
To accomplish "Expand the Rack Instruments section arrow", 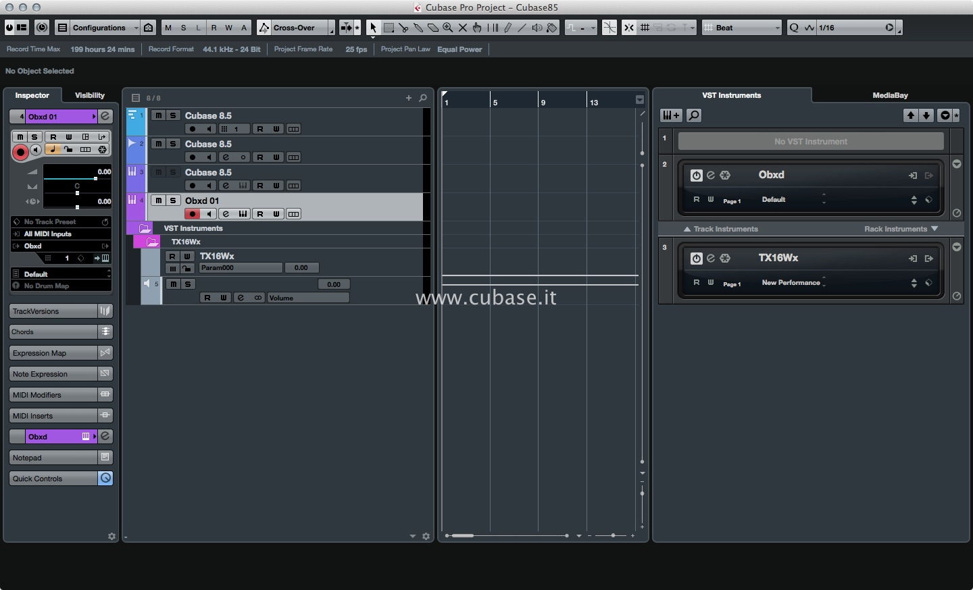I will click(x=934, y=229).
